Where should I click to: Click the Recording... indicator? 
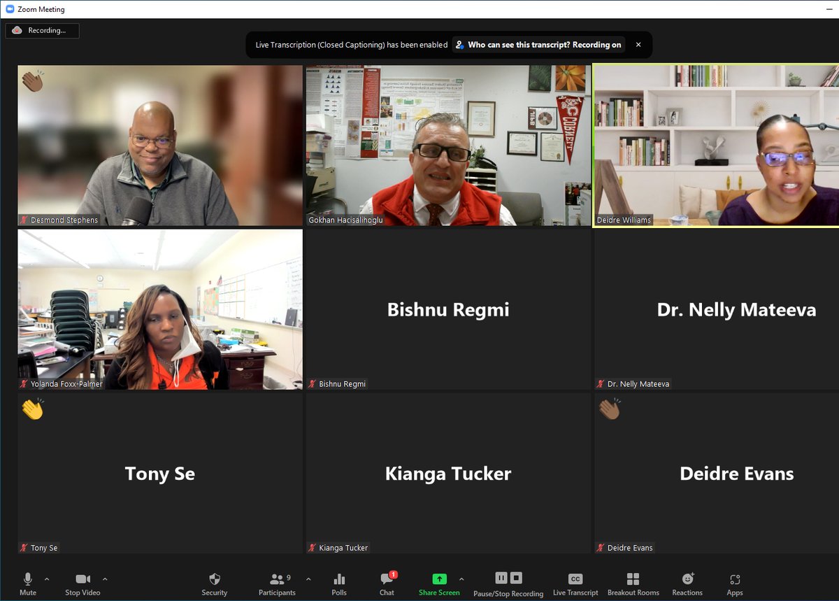pyautogui.click(x=42, y=31)
